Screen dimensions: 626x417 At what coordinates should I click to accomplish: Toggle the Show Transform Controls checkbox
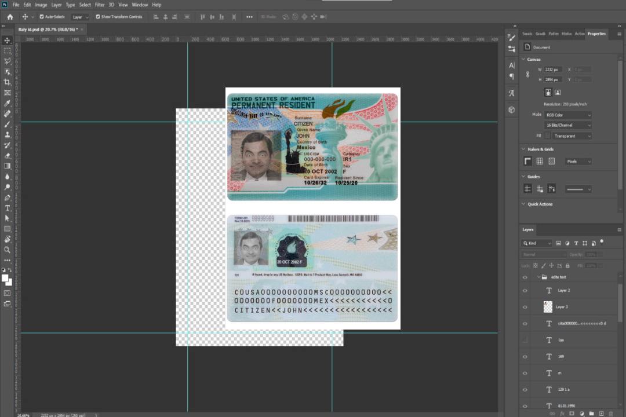coord(98,17)
